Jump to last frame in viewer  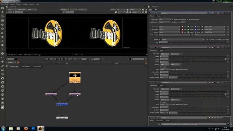[75, 59]
